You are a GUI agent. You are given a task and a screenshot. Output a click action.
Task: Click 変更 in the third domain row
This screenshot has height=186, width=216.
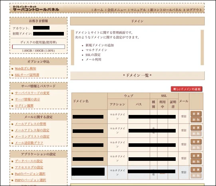click(x=196, y=142)
